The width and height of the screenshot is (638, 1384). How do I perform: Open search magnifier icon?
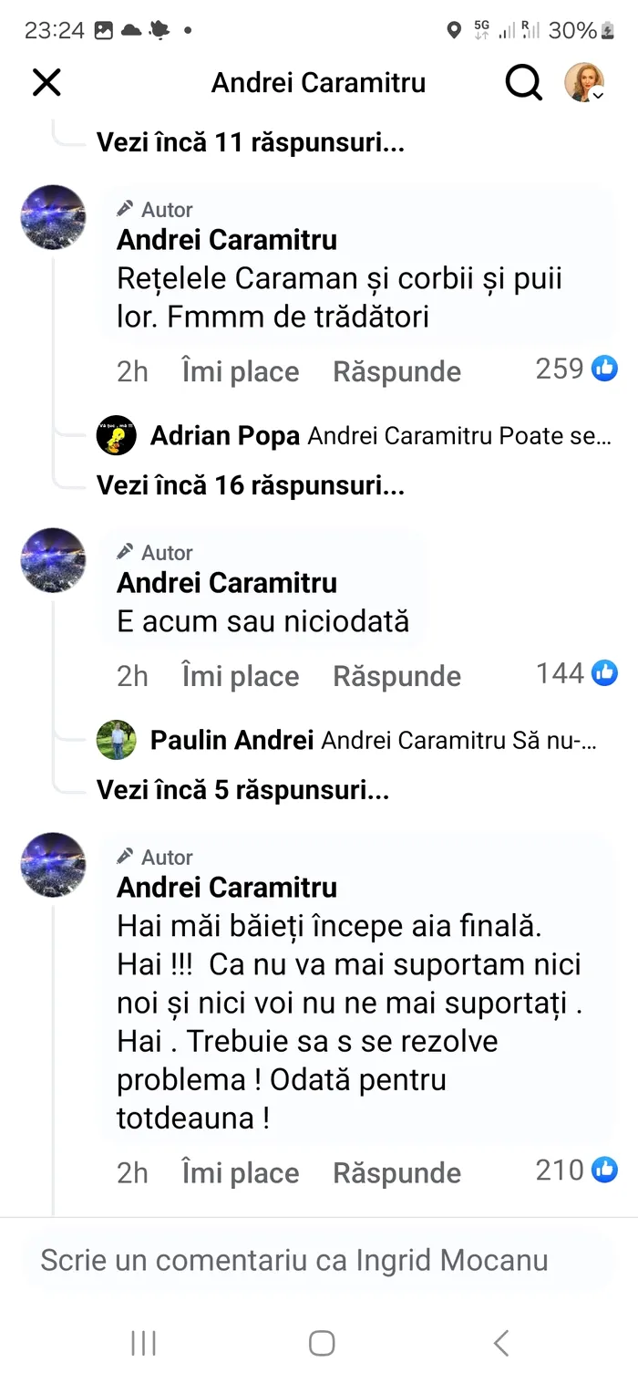pos(523,83)
